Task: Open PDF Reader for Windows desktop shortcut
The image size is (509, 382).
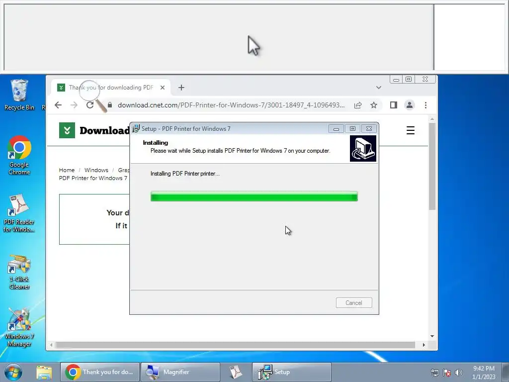Action: click(x=19, y=213)
